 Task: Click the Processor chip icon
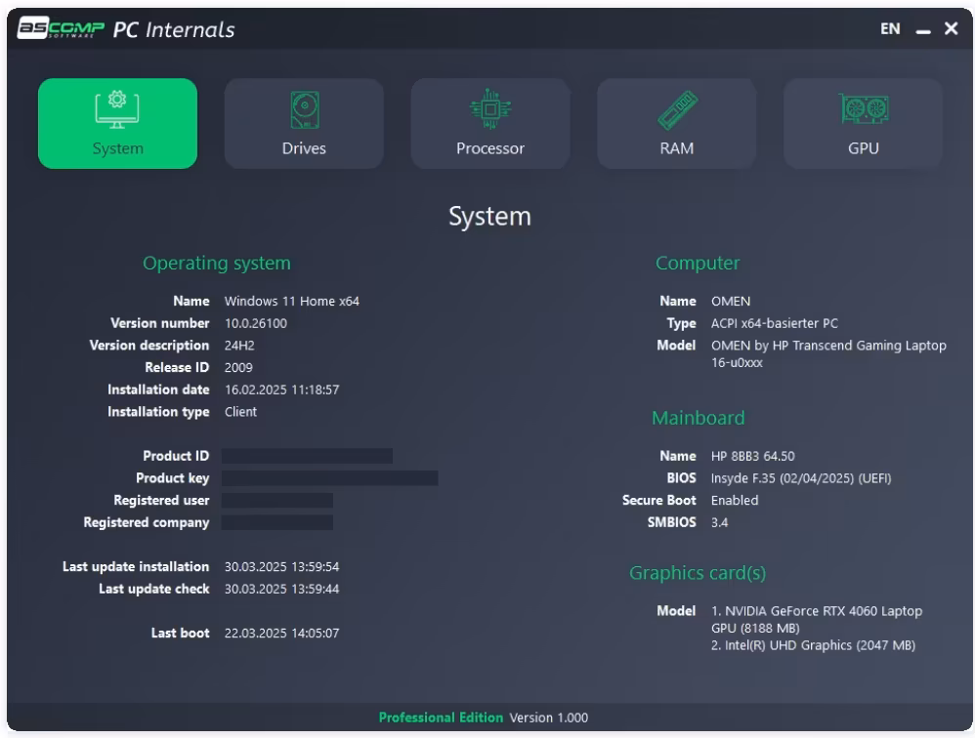tap(490, 108)
